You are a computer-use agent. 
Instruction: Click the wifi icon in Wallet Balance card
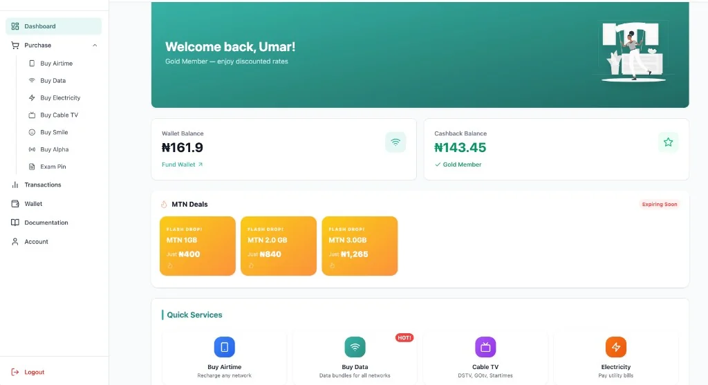click(395, 142)
